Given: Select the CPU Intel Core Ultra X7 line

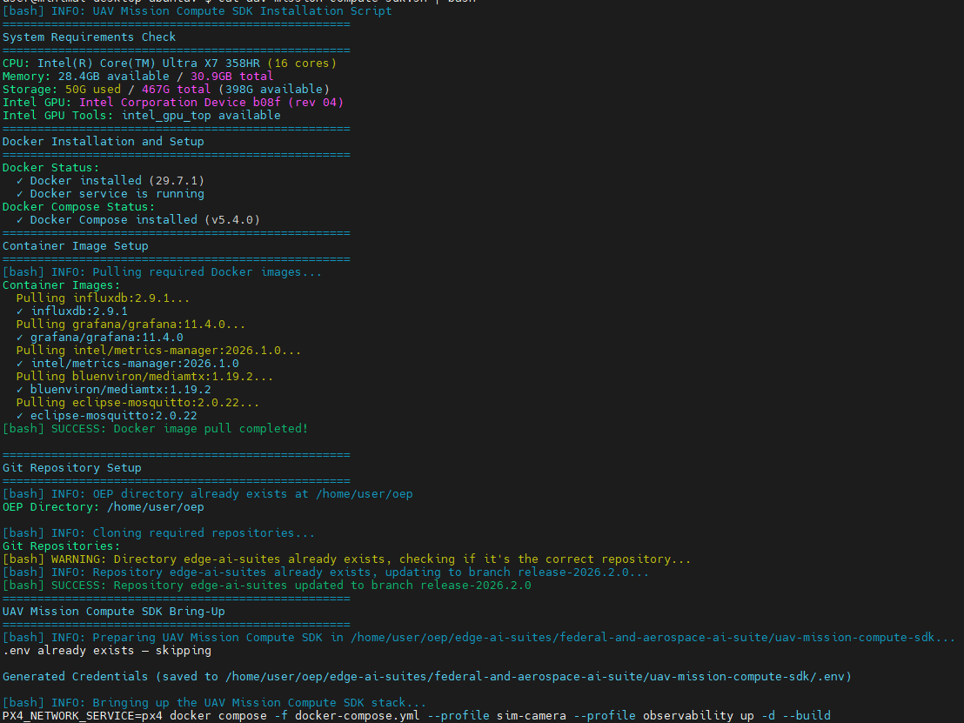Looking at the screenshot, I should [170, 64].
